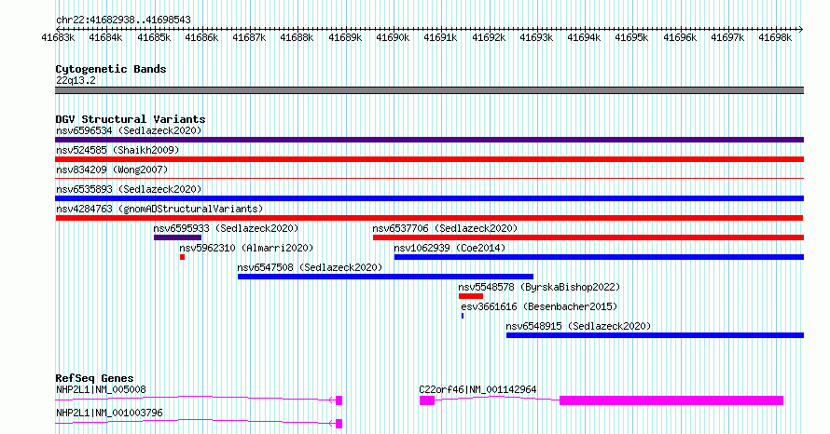This screenshot has height=434, width=830.
Task: Click the 41687k ruler tick label
Action: [249, 37]
